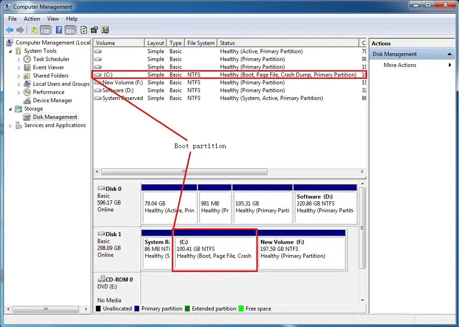The image size is (459, 327).
Task: Click the volume list horizontal scrollbar thumb
Action: pos(184,172)
